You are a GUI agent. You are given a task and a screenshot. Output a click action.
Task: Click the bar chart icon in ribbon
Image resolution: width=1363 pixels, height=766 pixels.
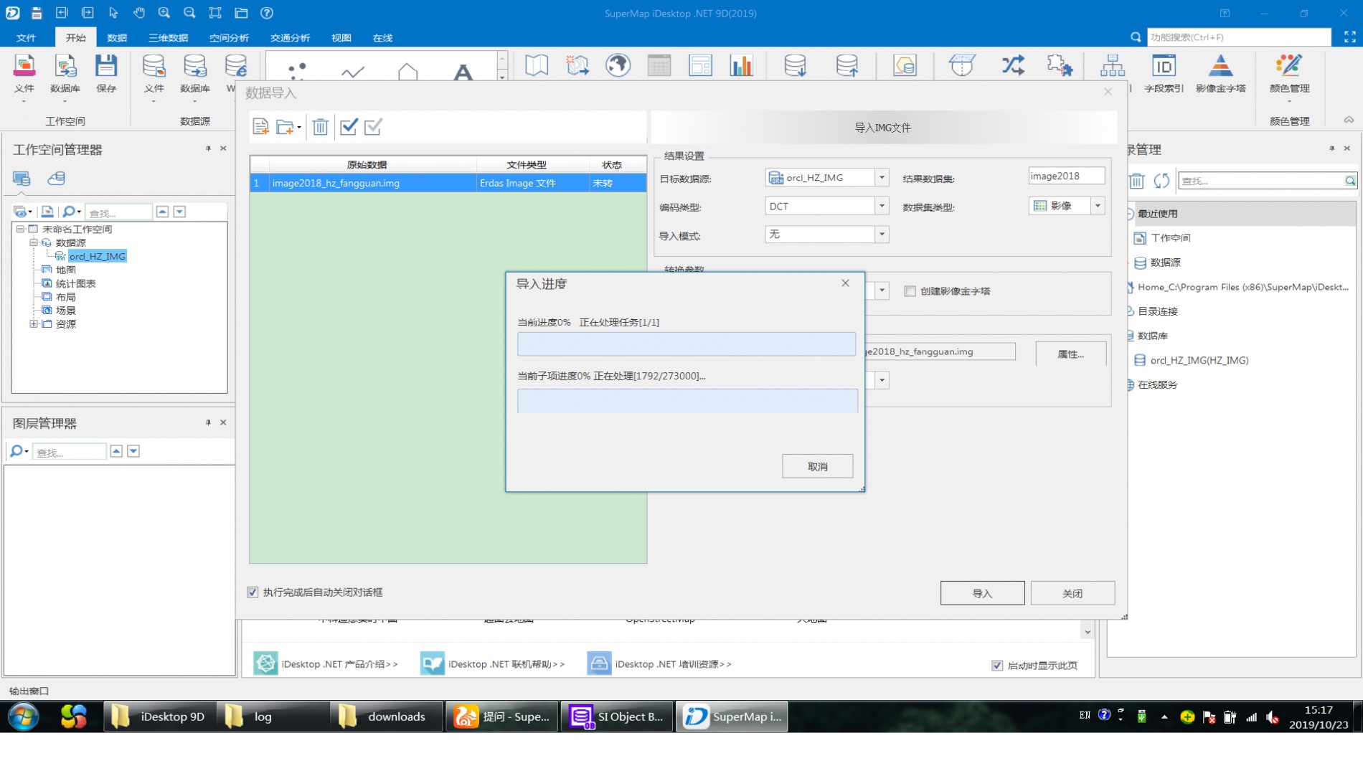741,65
